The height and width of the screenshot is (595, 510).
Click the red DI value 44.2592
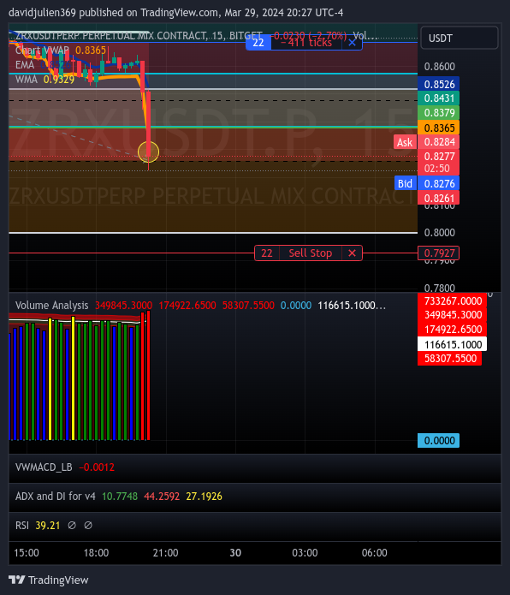coord(162,497)
